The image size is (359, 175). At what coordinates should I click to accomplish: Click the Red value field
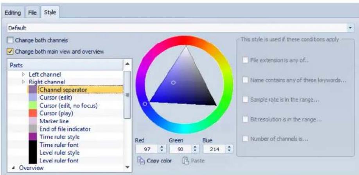coord(147,149)
